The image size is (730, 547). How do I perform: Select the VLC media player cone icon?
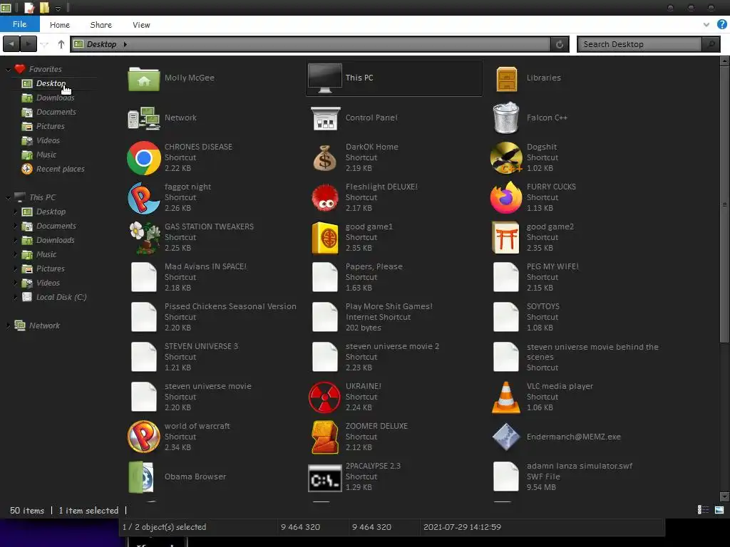[506, 397]
